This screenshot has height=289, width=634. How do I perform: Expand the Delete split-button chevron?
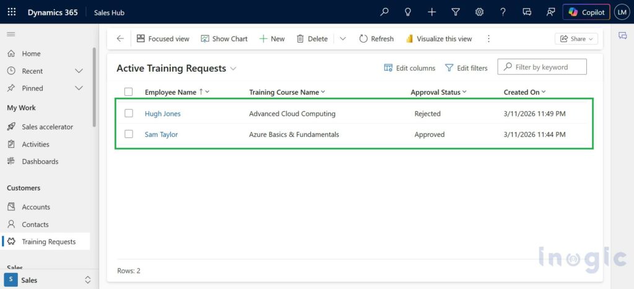[343, 39]
